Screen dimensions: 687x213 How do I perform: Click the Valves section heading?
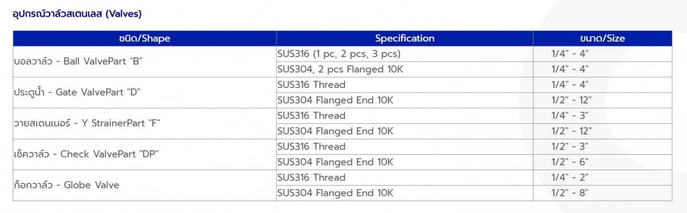pyautogui.click(x=77, y=13)
